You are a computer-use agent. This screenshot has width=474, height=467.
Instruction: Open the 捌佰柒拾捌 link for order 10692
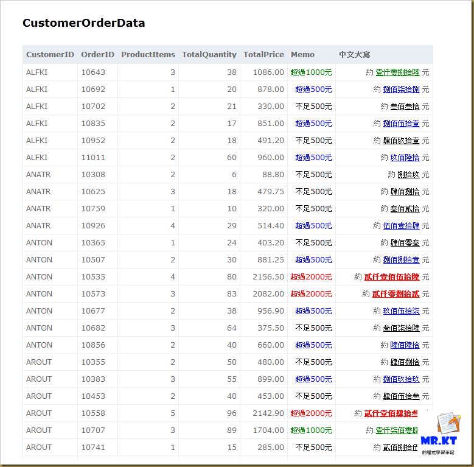[401, 90]
